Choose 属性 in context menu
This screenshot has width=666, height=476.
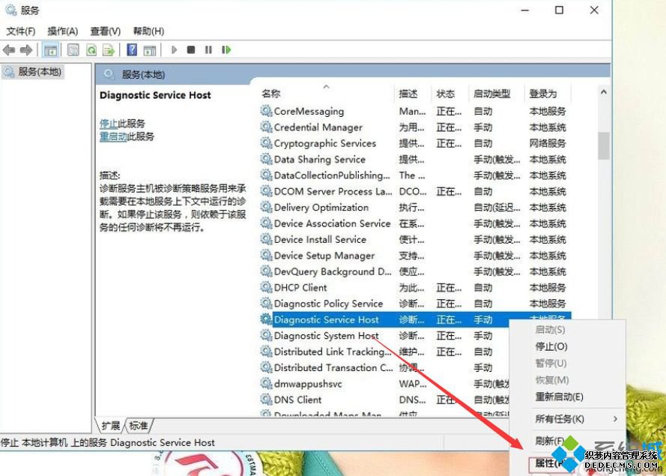click(550, 463)
